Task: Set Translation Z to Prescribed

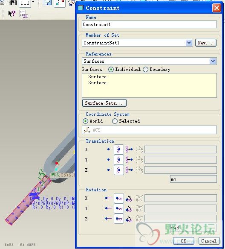Action: click(x=129, y=170)
